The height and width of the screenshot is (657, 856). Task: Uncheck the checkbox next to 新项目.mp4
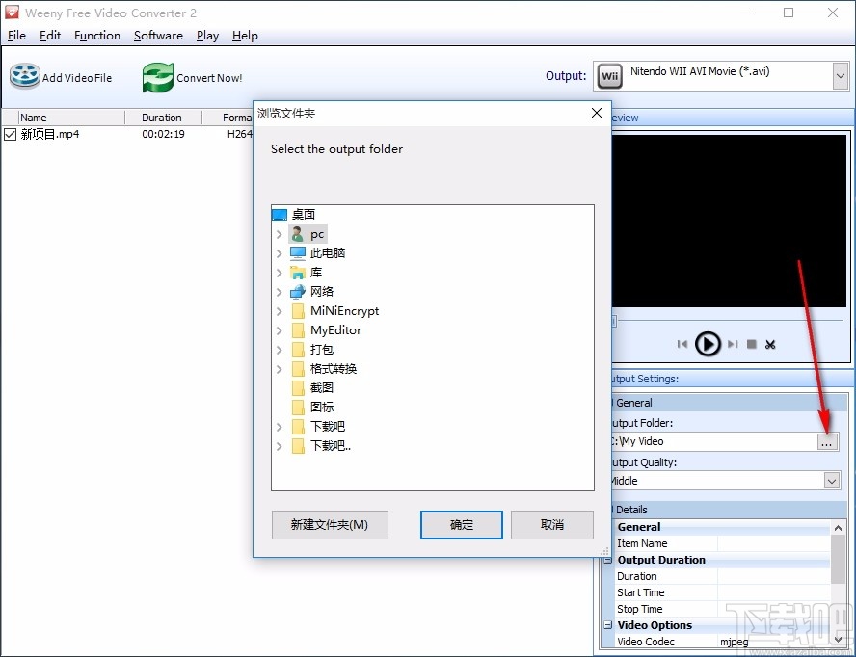pos(9,134)
